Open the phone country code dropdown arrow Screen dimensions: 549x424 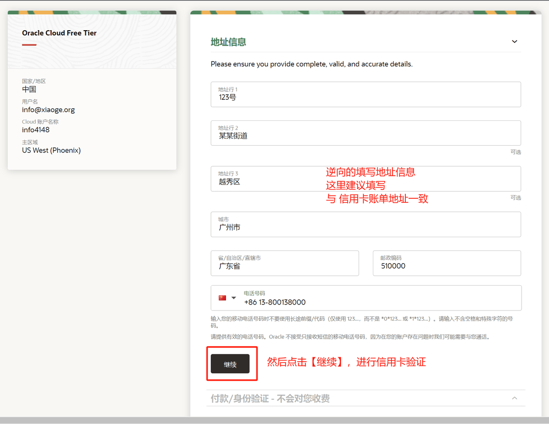(x=234, y=298)
